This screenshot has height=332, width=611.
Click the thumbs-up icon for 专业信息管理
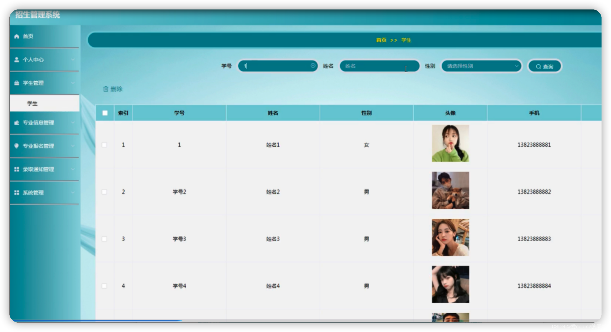click(x=17, y=123)
